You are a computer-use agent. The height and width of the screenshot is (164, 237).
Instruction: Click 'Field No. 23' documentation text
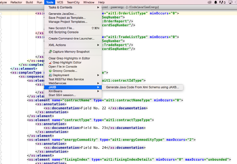[94, 128]
